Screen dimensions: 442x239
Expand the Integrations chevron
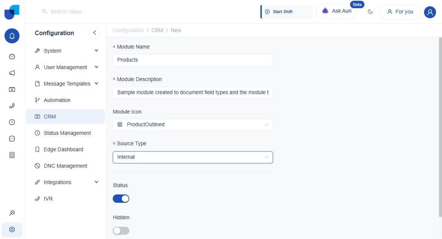click(96, 182)
